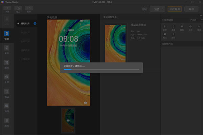The image size is (203, 135).
Task: Open the 预览 preview dropdown arrow
Action: pyautogui.click(x=163, y=9)
